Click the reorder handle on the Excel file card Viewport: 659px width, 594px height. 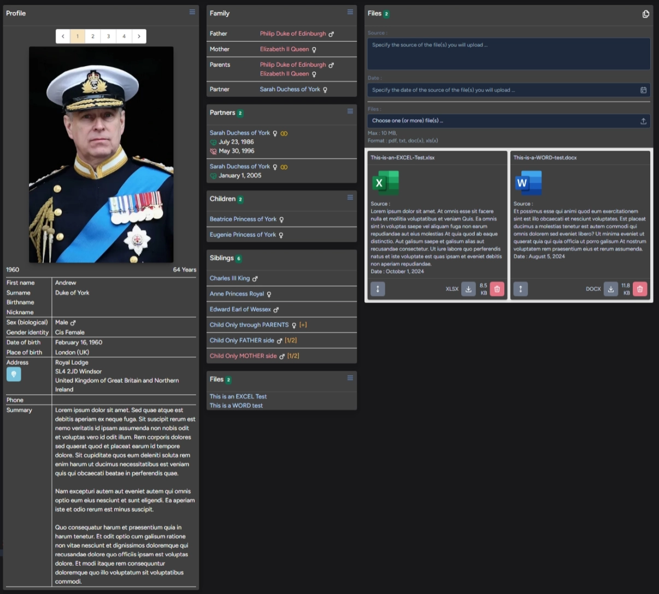click(x=378, y=289)
